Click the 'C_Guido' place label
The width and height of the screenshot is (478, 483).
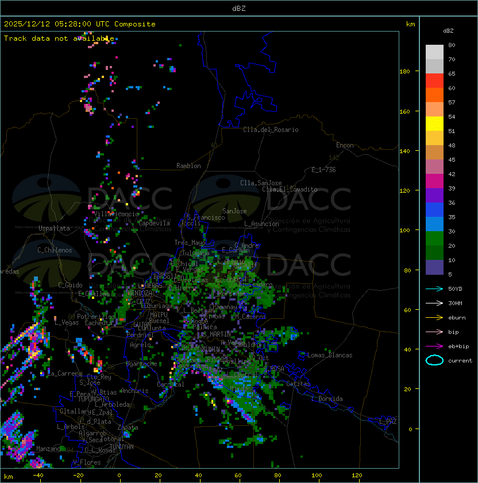pos(70,285)
